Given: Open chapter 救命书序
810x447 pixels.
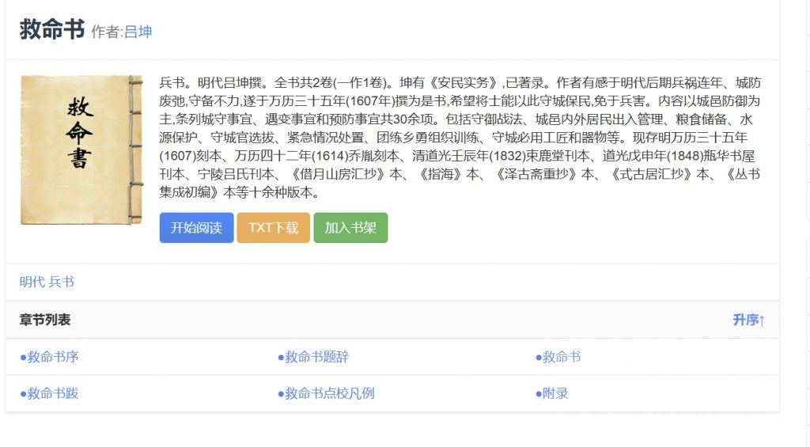Looking at the screenshot, I should (x=49, y=357).
